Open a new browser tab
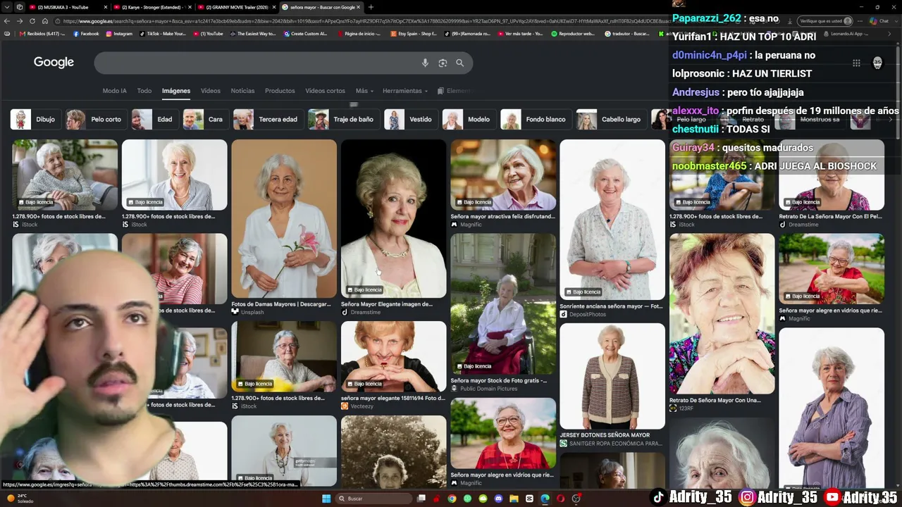The width and height of the screenshot is (902, 507). tap(371, 7)
